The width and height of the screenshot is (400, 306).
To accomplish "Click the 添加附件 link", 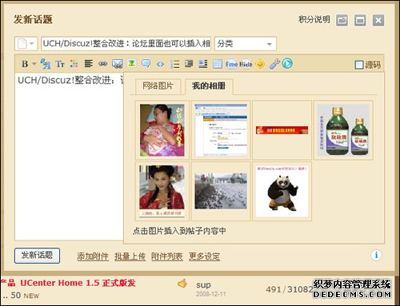I will point(93,256).
